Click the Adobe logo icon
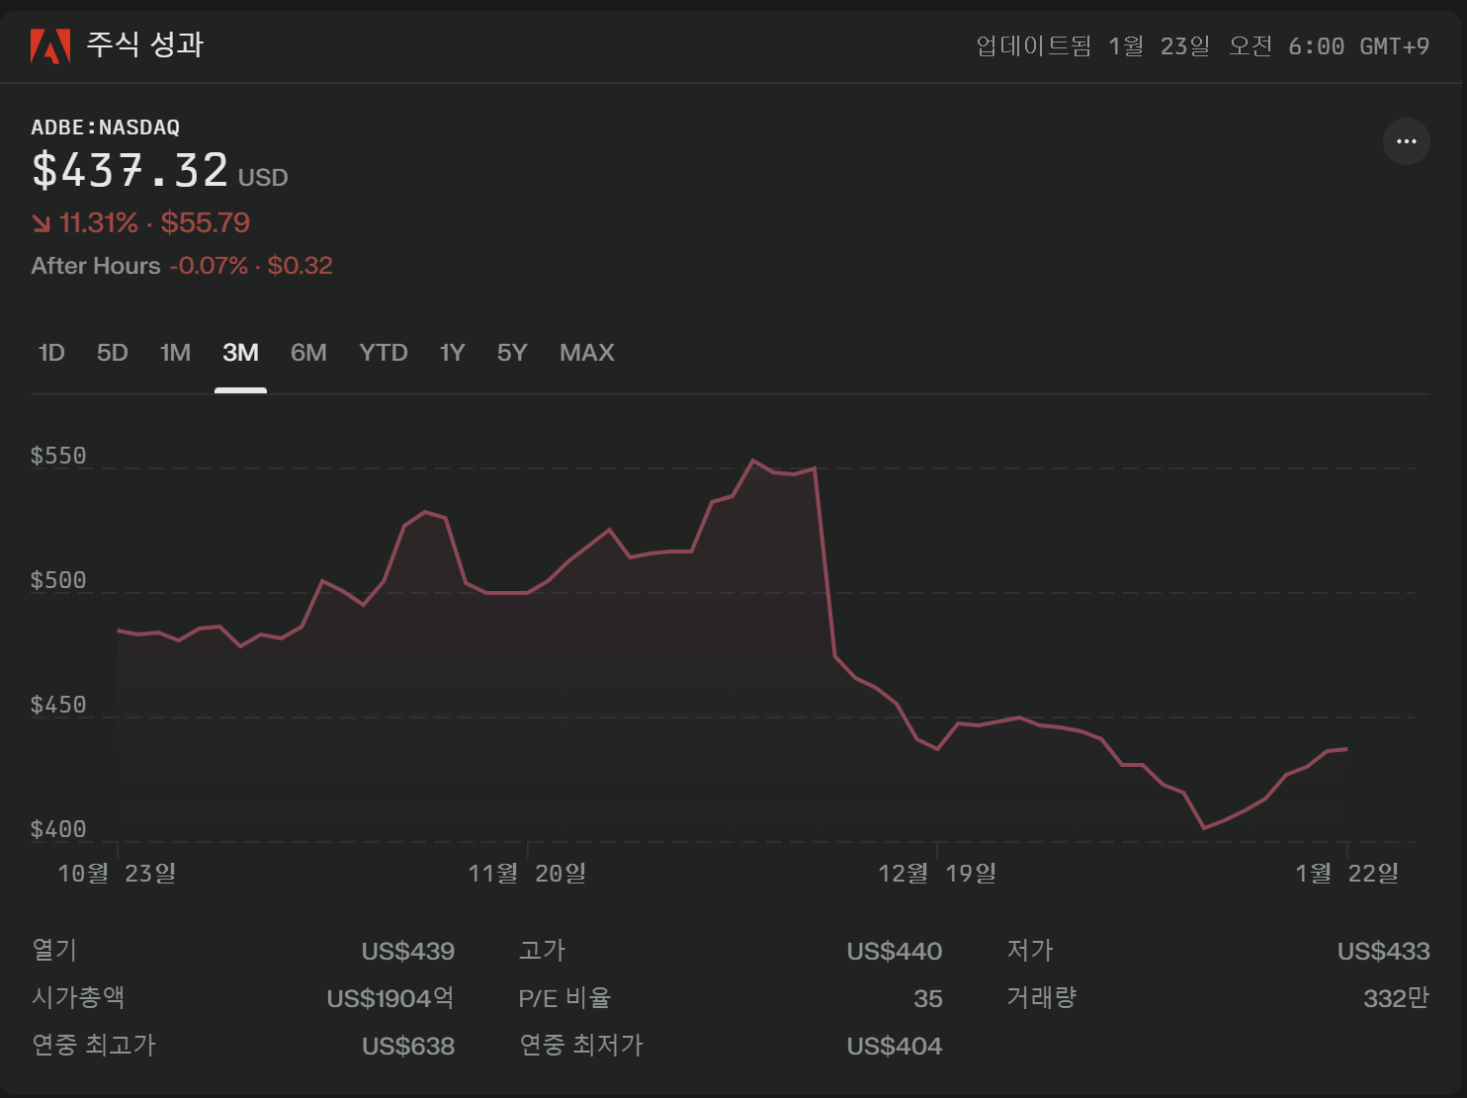The height and width of the screenshot is (1098, 1467). [x=50, y=45]
